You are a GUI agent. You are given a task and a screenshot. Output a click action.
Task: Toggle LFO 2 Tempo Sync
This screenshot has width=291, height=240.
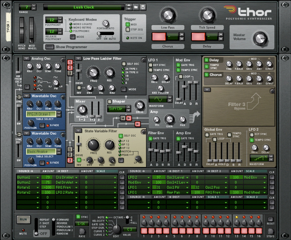[252, 140]
